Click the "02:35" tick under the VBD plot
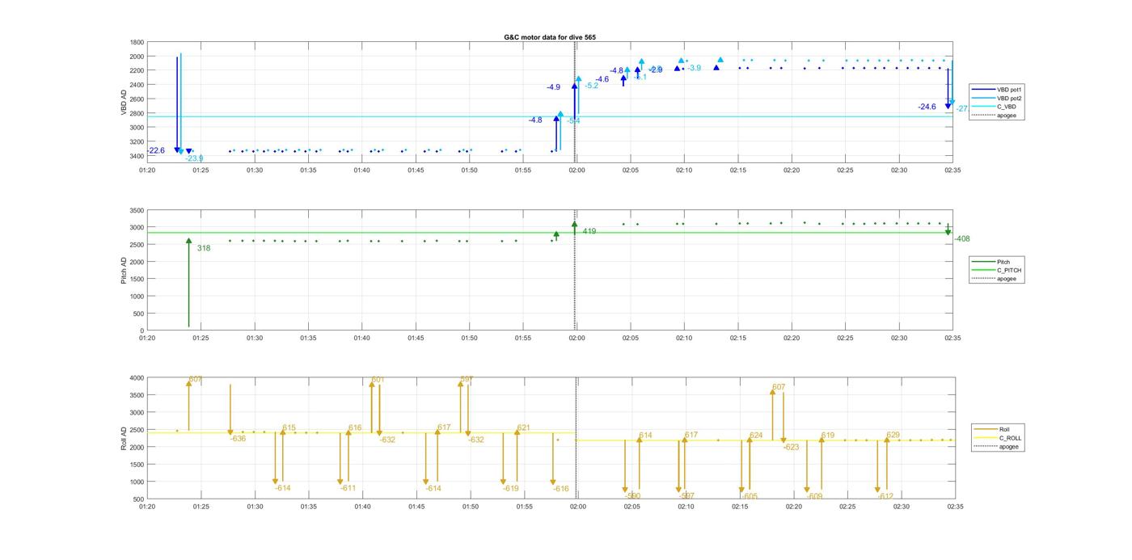The width and height of the screenshot is (1132, 560). coord(952,171)
